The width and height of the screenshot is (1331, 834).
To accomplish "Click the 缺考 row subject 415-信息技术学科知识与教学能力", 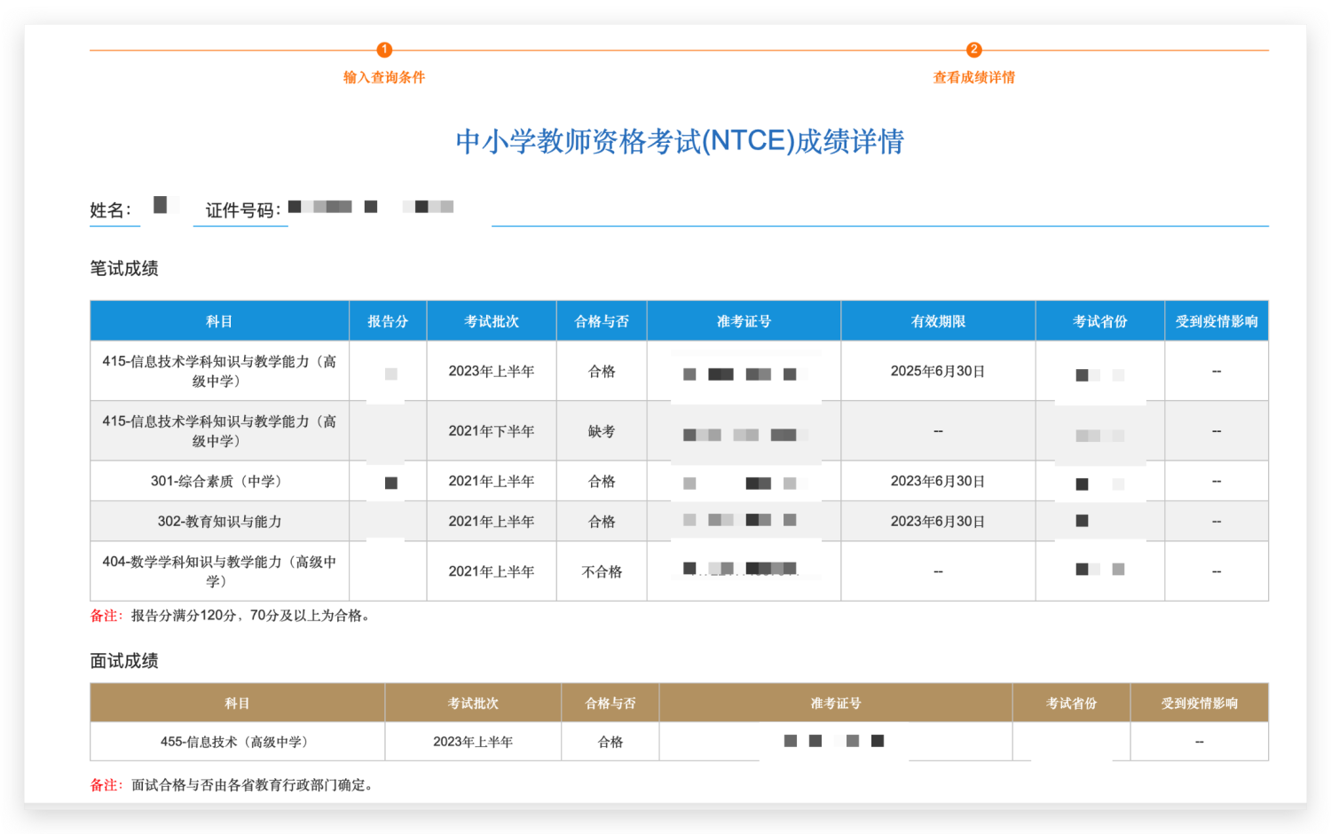I will pos(219,431).
